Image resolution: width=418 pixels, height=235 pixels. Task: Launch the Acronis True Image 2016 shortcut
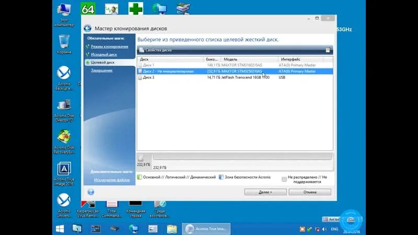(x=64, y=174)
